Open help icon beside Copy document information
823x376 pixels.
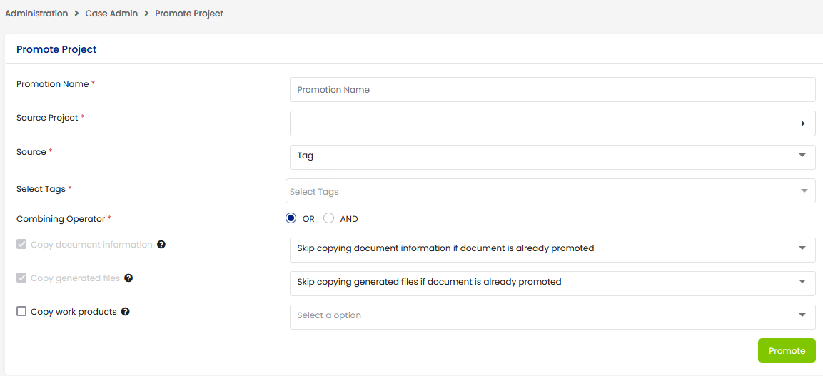(x=161, y=245)
